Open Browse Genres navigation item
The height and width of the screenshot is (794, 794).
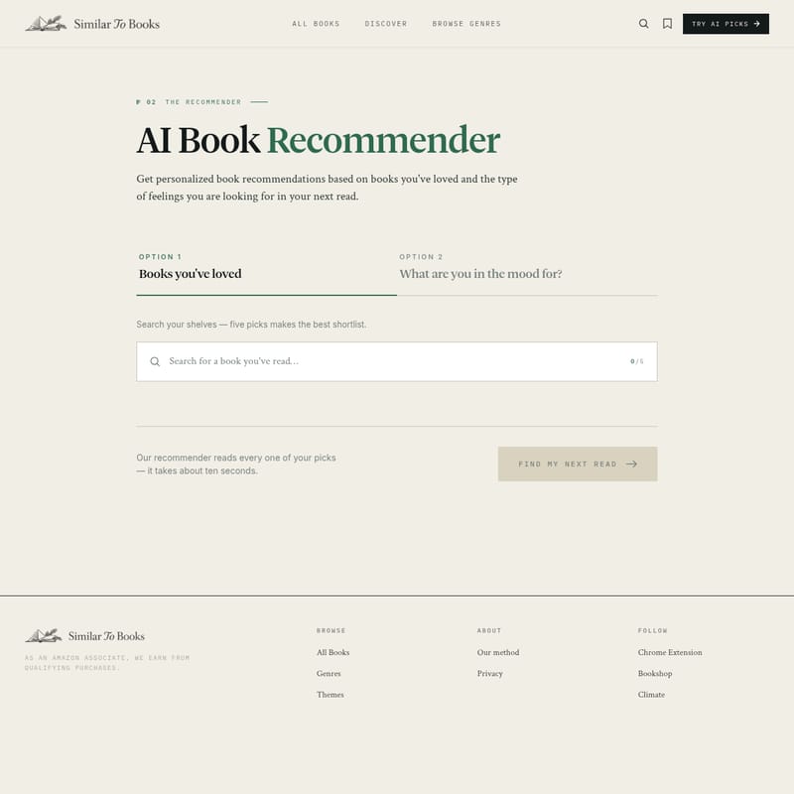[466, 24]
